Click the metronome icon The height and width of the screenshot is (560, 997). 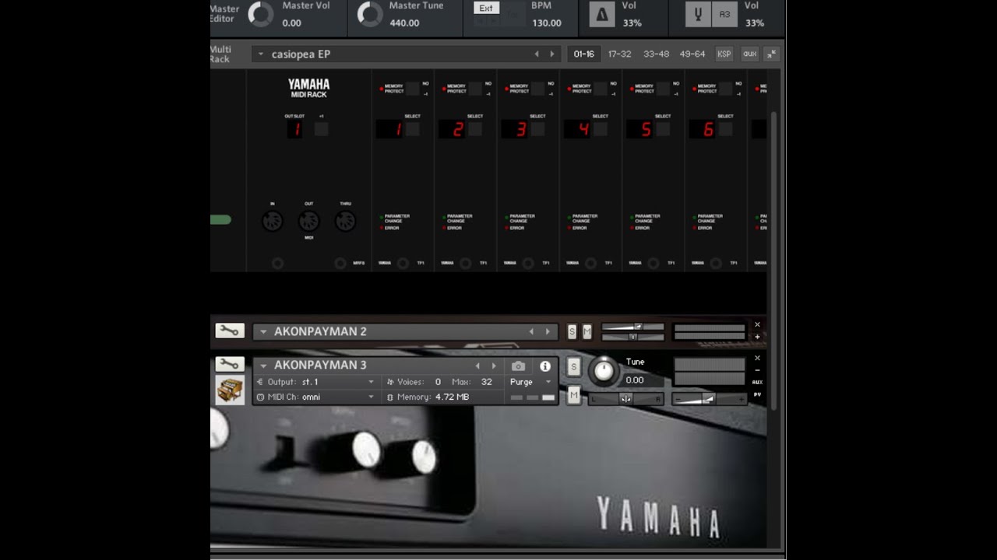(601, 15)
